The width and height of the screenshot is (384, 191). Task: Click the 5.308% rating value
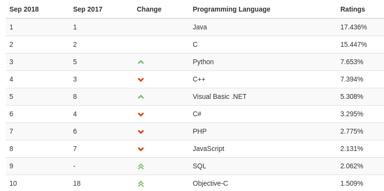coord(352,97)
